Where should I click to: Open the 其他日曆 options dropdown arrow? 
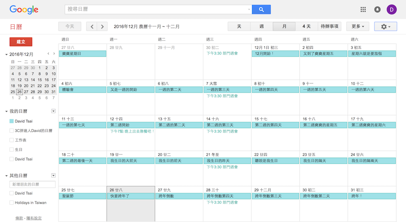[x=53, y=175]
